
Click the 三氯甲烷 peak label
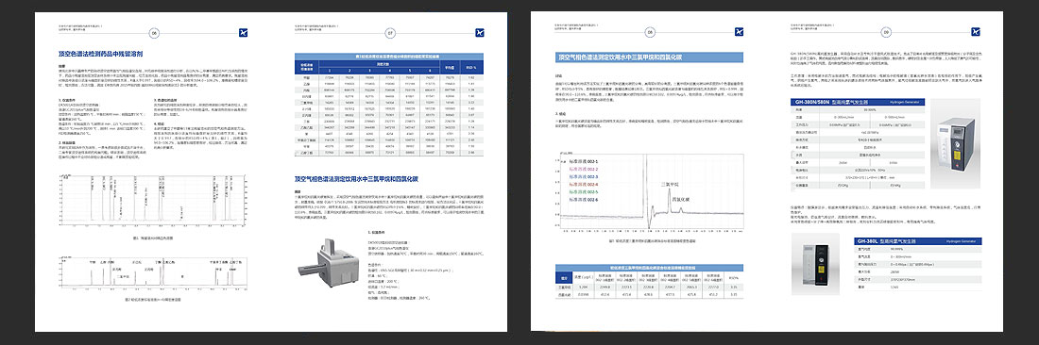pos(671,184)
